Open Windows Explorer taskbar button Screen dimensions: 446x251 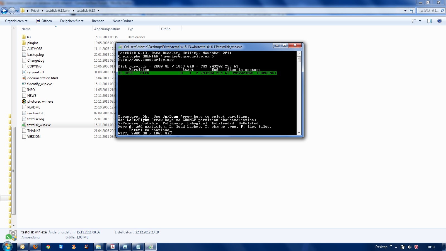click(98, 247)
